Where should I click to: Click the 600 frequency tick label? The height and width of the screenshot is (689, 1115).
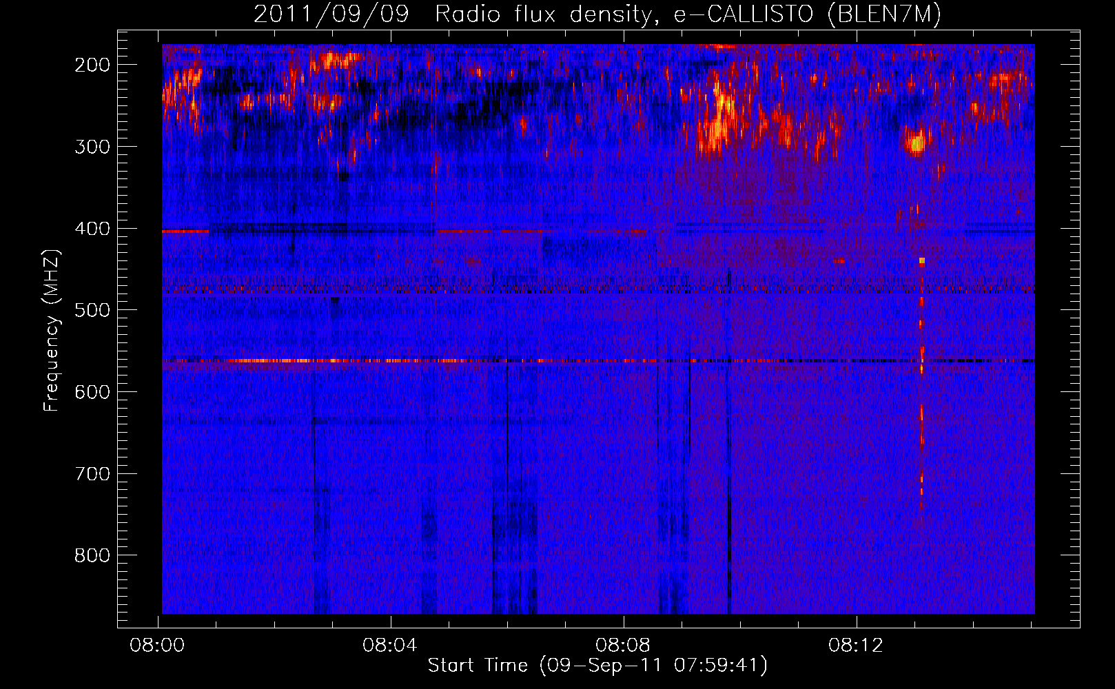click(92, 392)
